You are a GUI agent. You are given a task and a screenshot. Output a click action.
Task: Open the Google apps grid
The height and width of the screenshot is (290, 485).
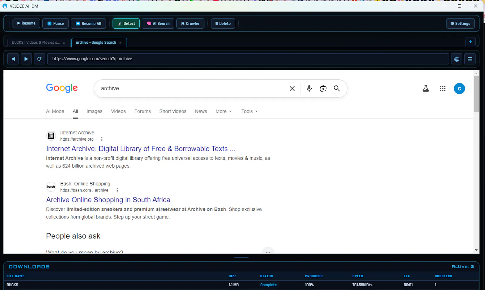pyautogui.click(x=443, y=88)
